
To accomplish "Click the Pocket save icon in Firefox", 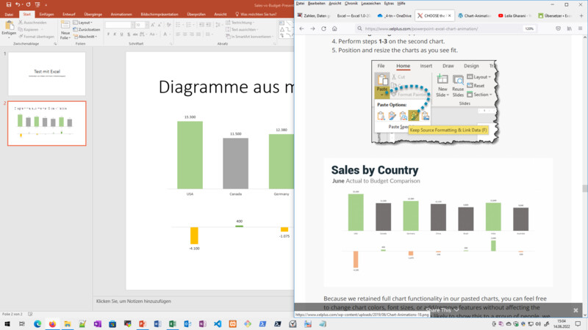I will click(x=558, y=29).
